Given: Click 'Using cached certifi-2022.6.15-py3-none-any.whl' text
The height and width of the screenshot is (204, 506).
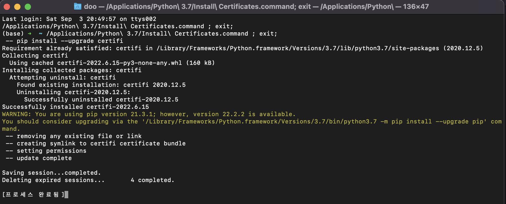Looking at the screenshot, I should click(x=112, y=63).
